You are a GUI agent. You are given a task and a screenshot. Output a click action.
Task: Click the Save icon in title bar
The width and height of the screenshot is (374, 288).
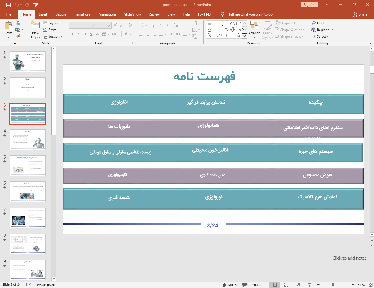coord(8,5)
